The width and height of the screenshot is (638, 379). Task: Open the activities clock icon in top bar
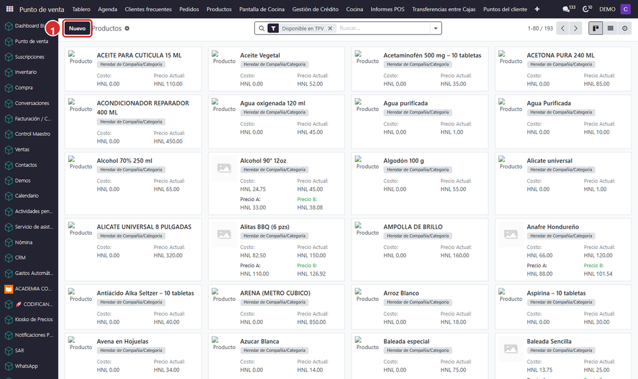click(587, 9)
